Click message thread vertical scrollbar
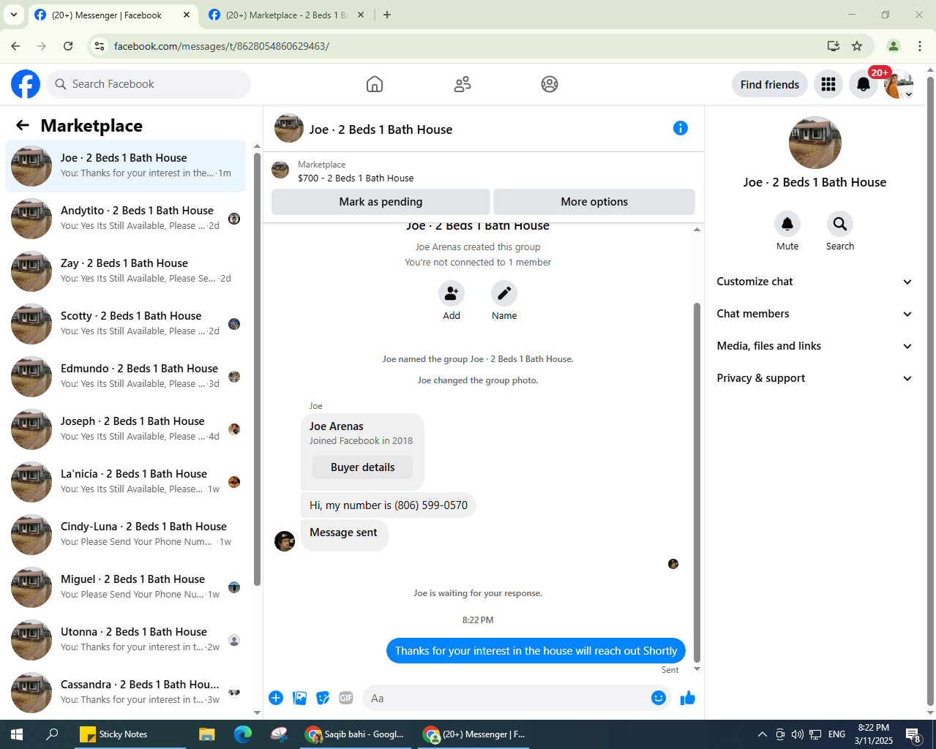Viewport: 936px width, 749px height. tap(697, 483)
